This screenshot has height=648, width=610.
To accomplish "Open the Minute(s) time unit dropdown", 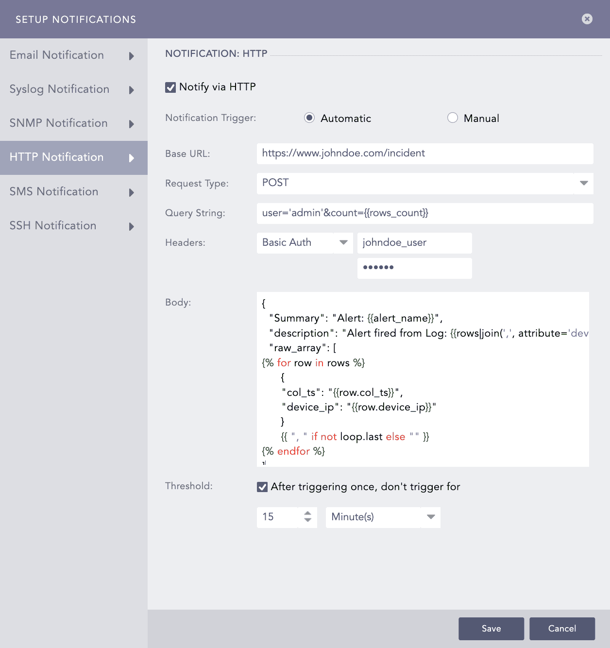I will click(x=430, y=517).
